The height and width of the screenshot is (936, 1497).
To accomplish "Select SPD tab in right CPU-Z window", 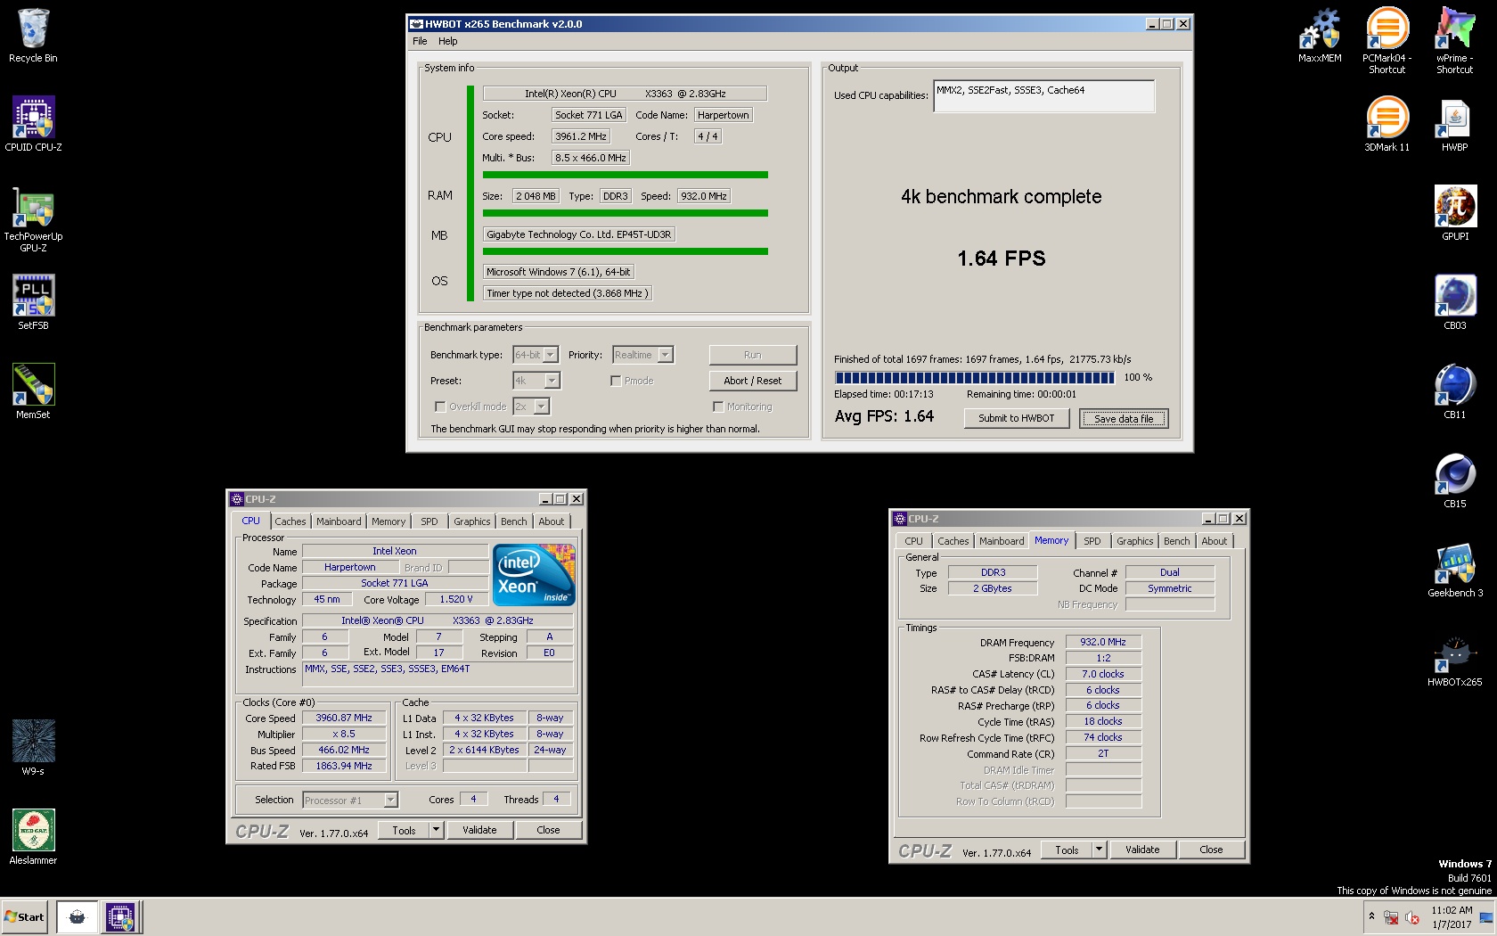I will tap(1092, 541).
